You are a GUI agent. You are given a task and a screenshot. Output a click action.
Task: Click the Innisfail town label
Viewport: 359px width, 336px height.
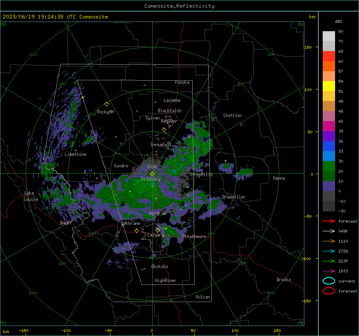point(161,145)
